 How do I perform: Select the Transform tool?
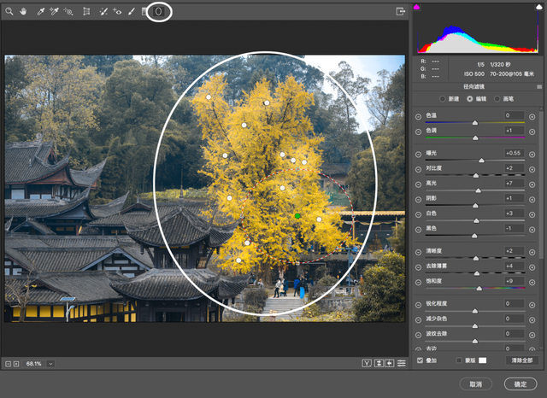pos(86,11)
